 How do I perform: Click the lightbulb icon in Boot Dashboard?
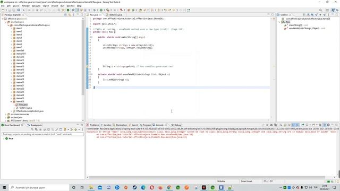pos(65,129)
